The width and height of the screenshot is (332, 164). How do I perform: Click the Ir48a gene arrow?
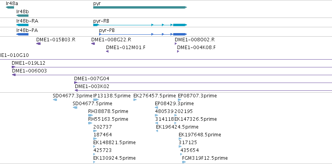pos(10,7)
